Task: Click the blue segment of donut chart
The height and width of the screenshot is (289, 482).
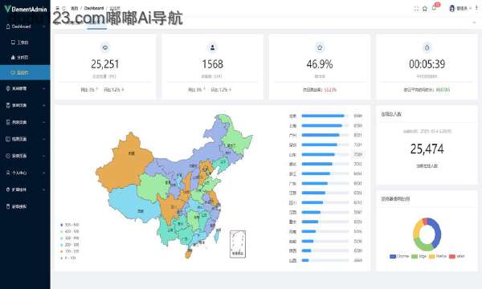Action: click(436, 233)
